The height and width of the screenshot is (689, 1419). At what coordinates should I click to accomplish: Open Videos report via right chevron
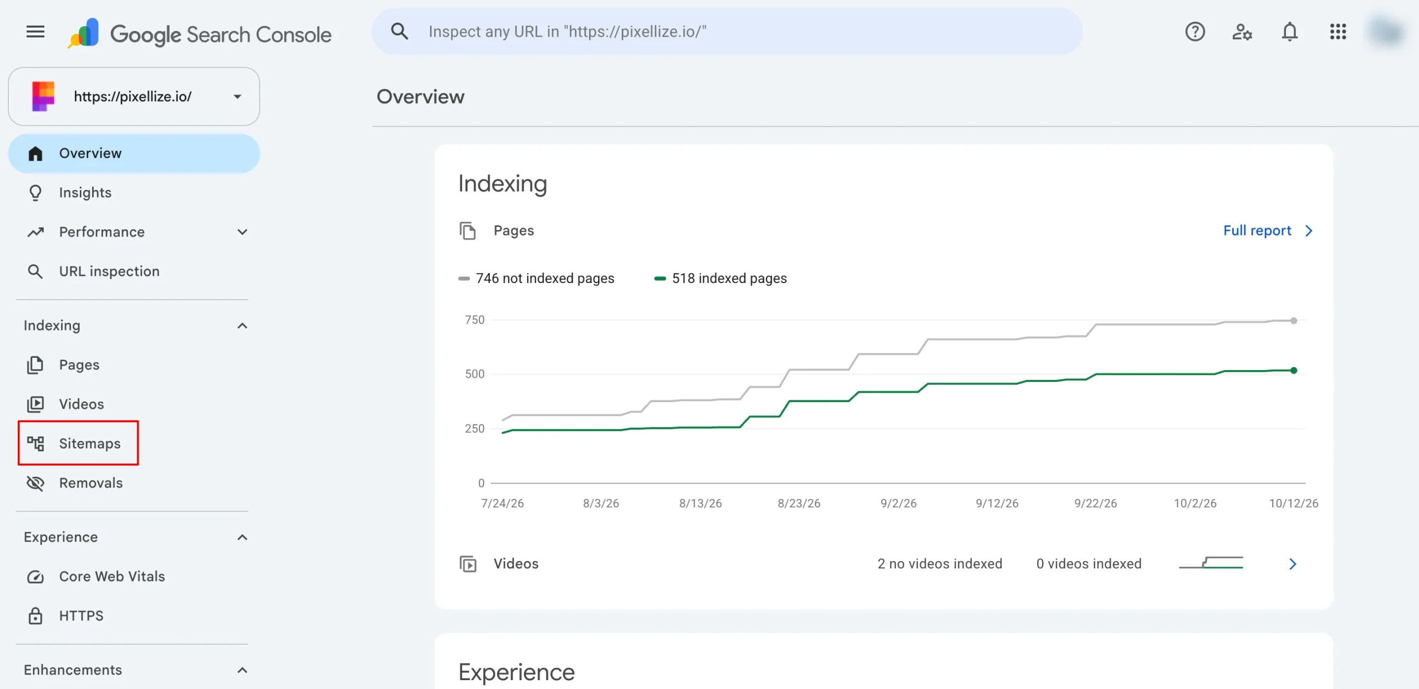1293,564
